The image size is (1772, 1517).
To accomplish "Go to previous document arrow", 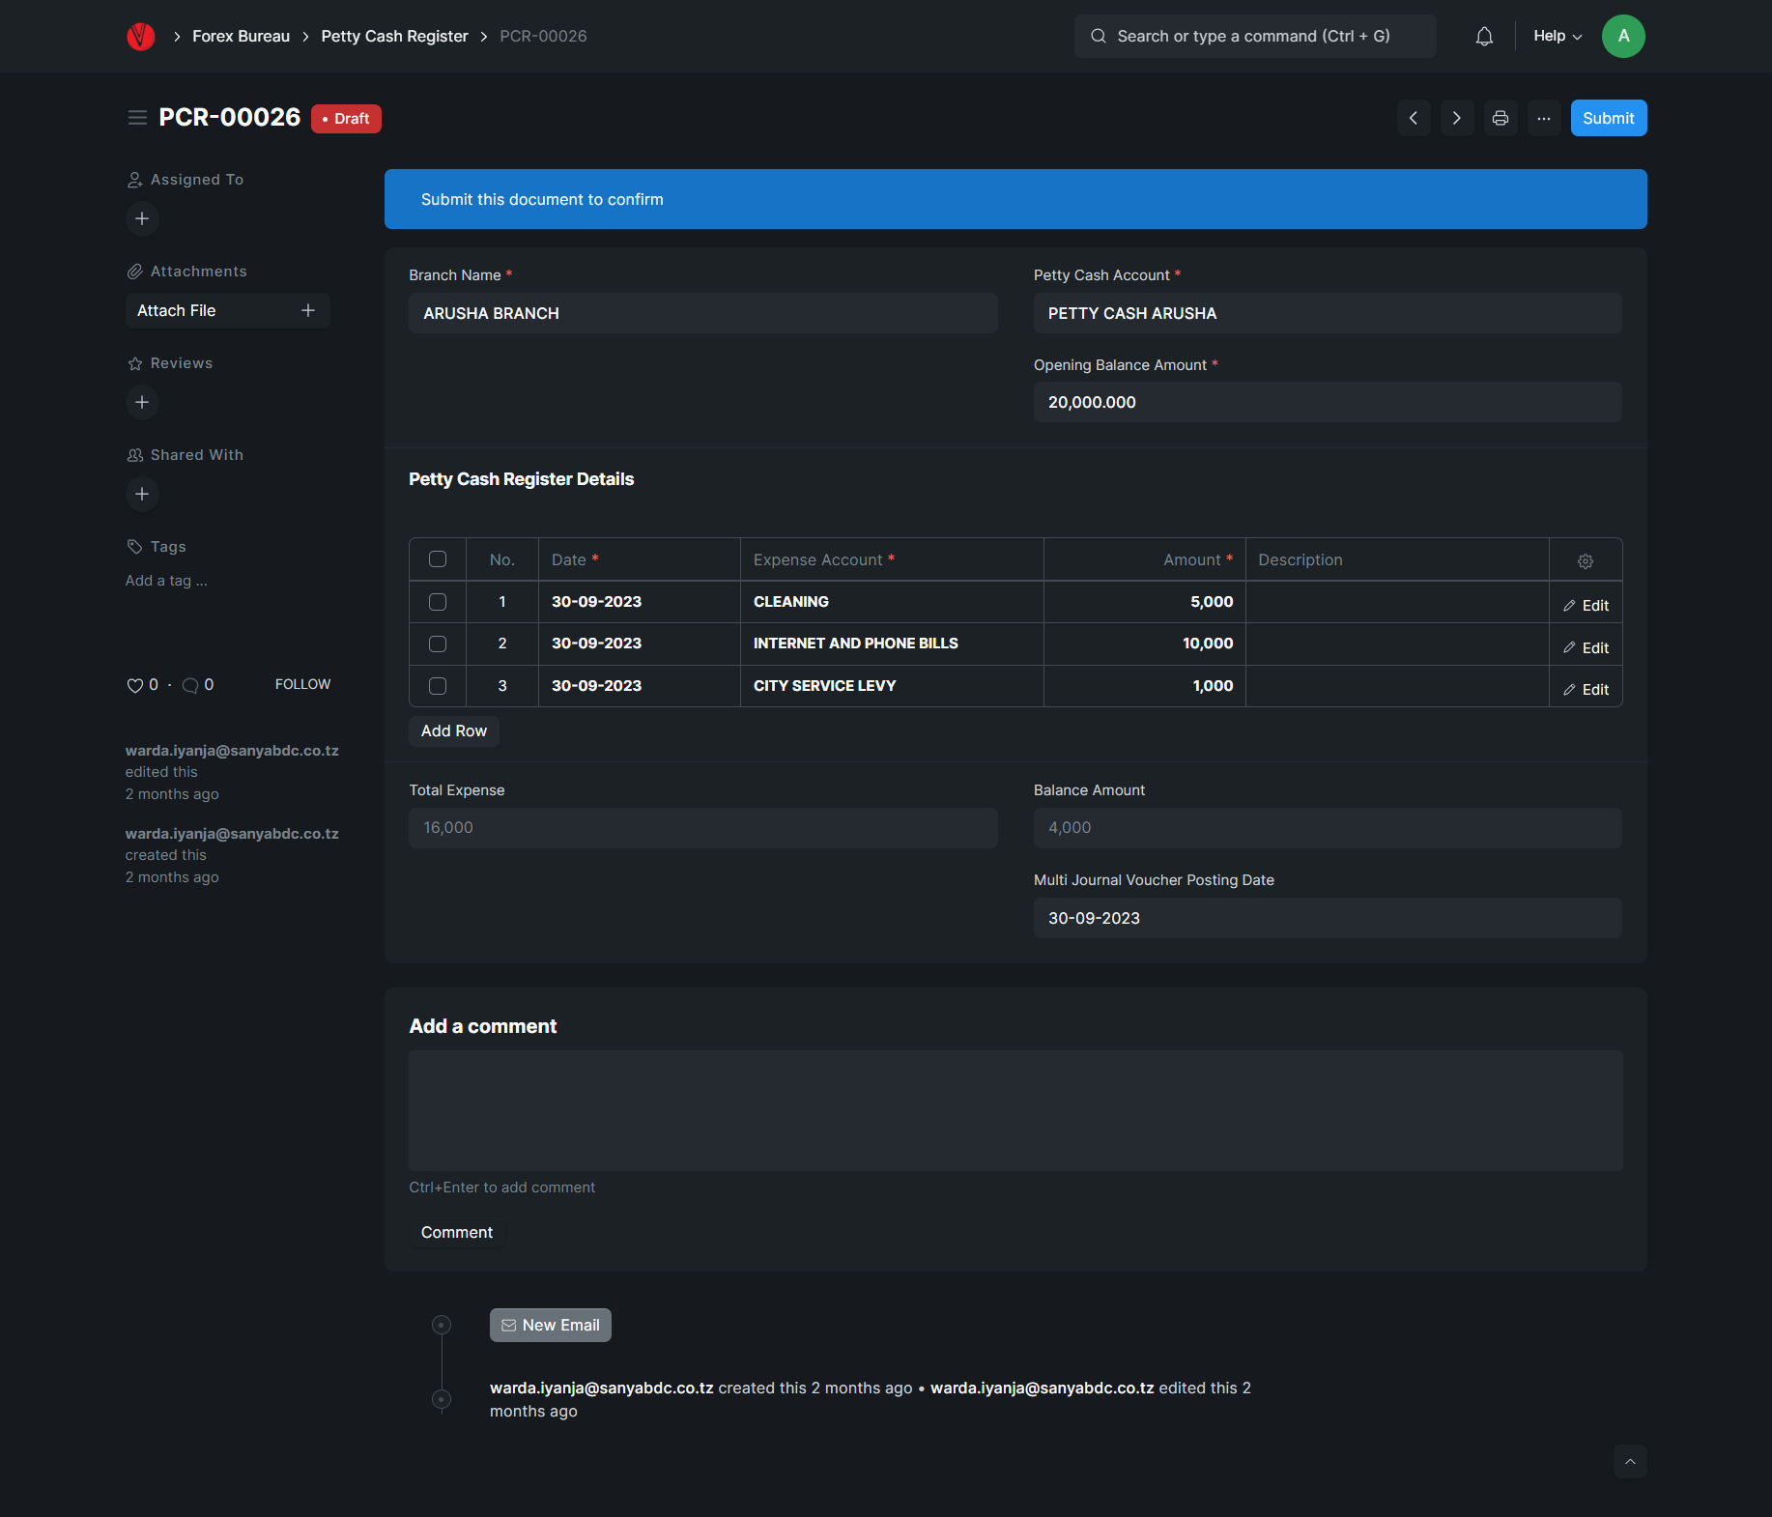I will [1413, 118].
